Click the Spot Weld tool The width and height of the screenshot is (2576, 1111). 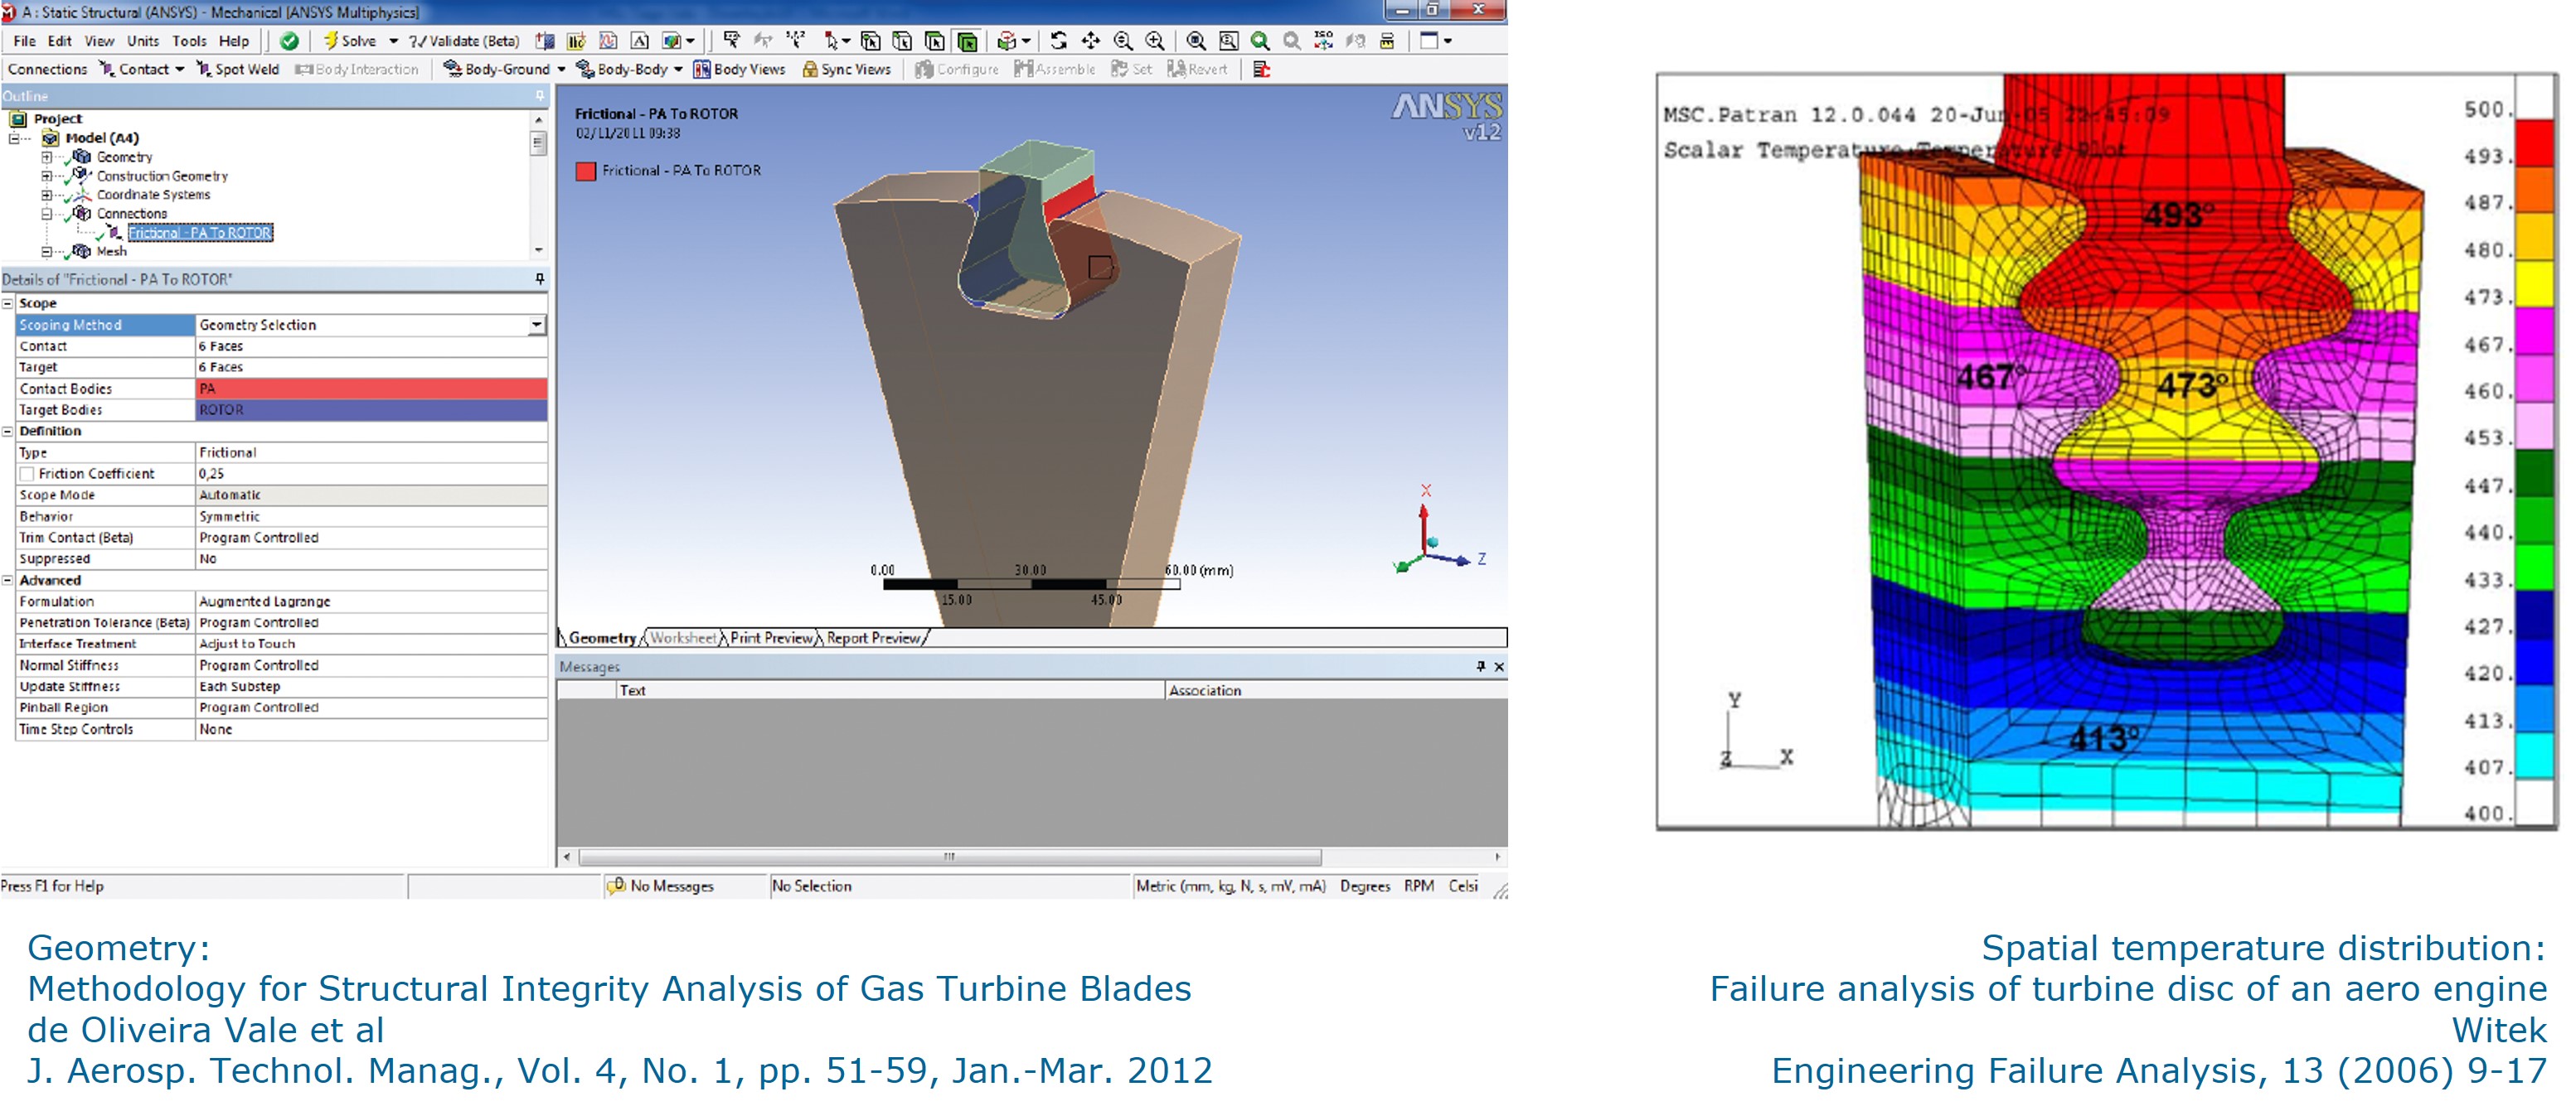click(x=238, y=69)
